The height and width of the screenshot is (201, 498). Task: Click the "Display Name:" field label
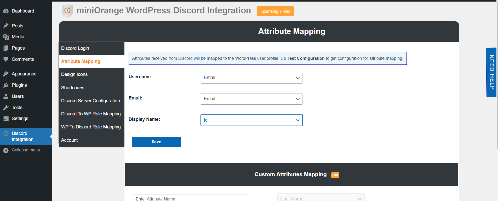(144, 119)
